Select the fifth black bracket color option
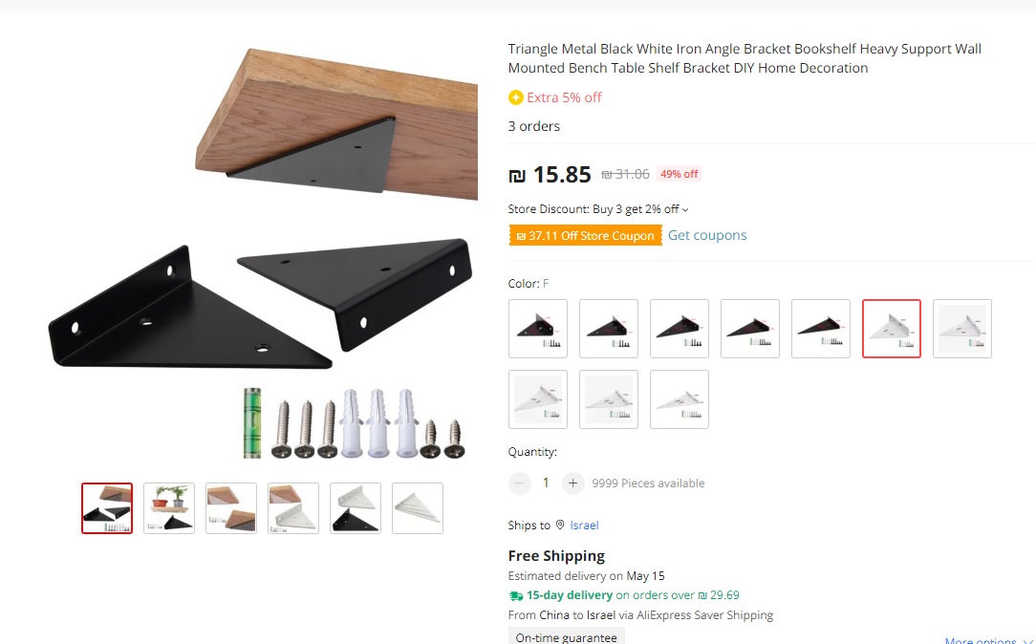The image size is (1036, 644). tap(821, 329)
